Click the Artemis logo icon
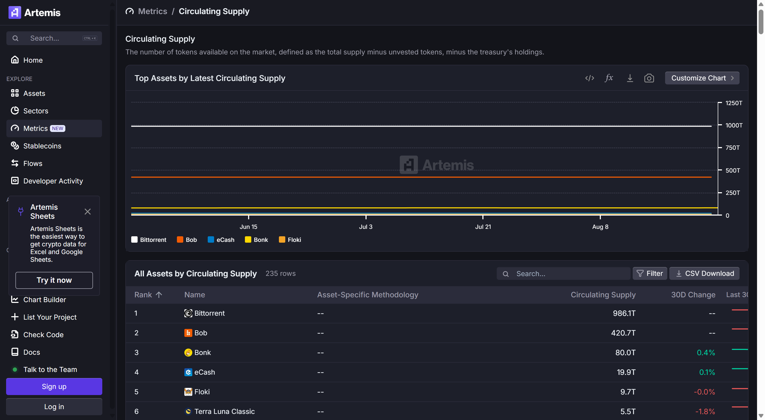 [x=15, y=12]
